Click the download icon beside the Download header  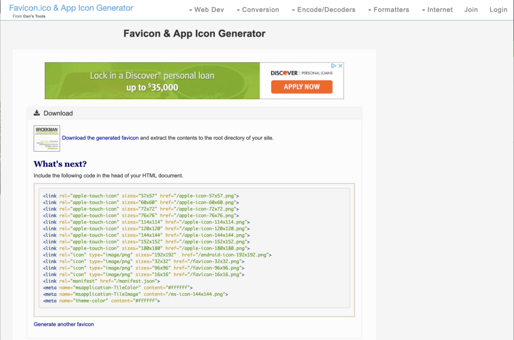click(36, 113)
